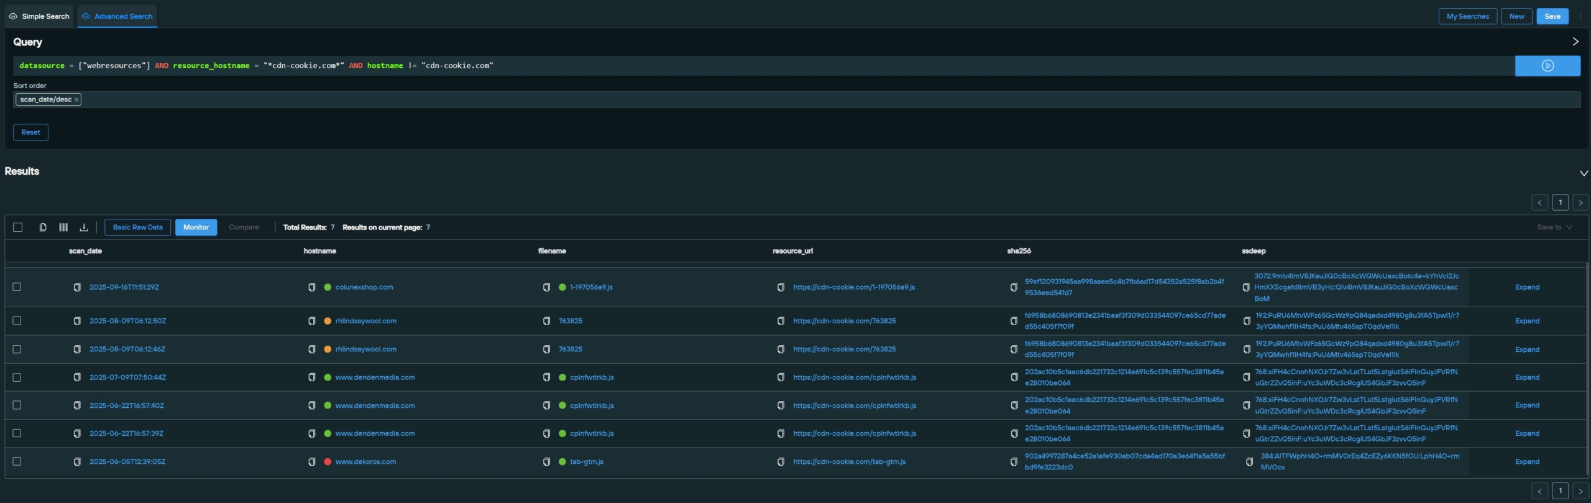Switch to the Simple Search tab
The width and height of the screenshot is (1591, 503).
(39, 16)
